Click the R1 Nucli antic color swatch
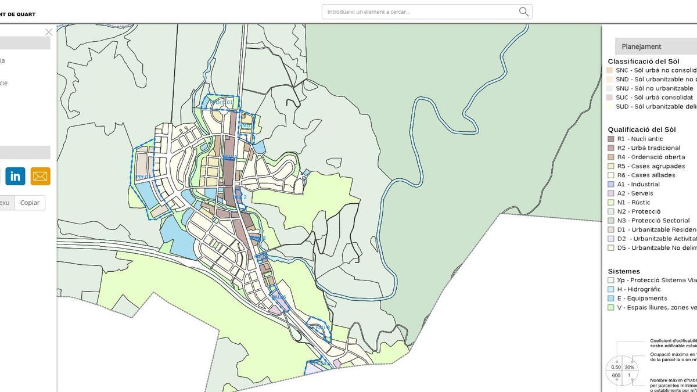 tap(610, 139)
